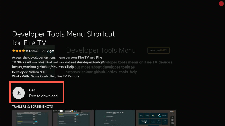Click the Trailers & Screenshots heading

(32, 106)
